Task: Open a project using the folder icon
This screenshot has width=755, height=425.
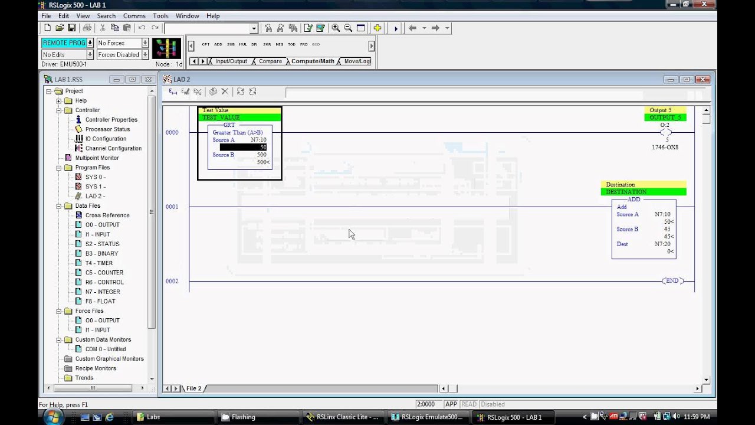Action: (60, 28)
